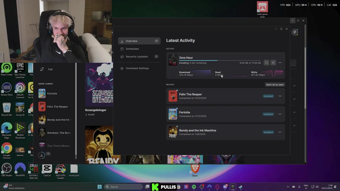Image resolution: width=340 pixels, height=191 pixels.
Task: Cancel the Zero Hour download
Action: click(x=273, y=63)
